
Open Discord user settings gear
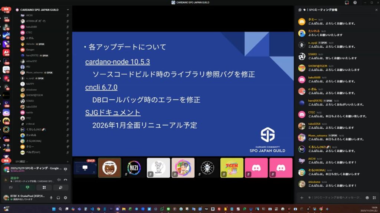pyautogui.click(x=66, y=198)
